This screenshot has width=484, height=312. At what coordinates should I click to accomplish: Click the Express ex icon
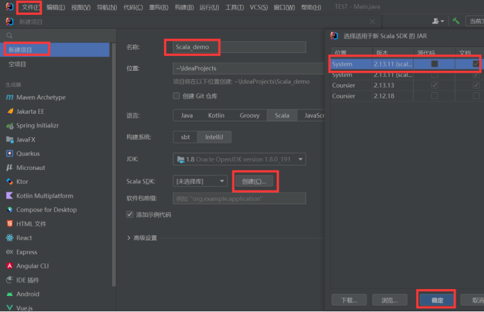10,252
